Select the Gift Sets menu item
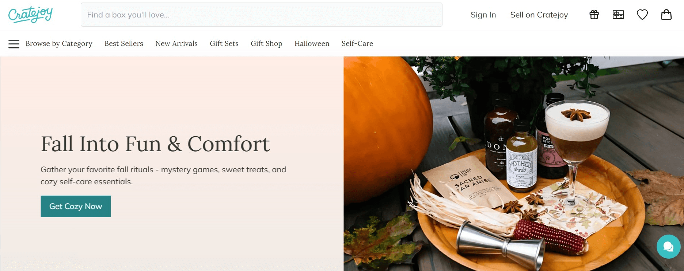This screenshot has height=271, width=684. 224,44
